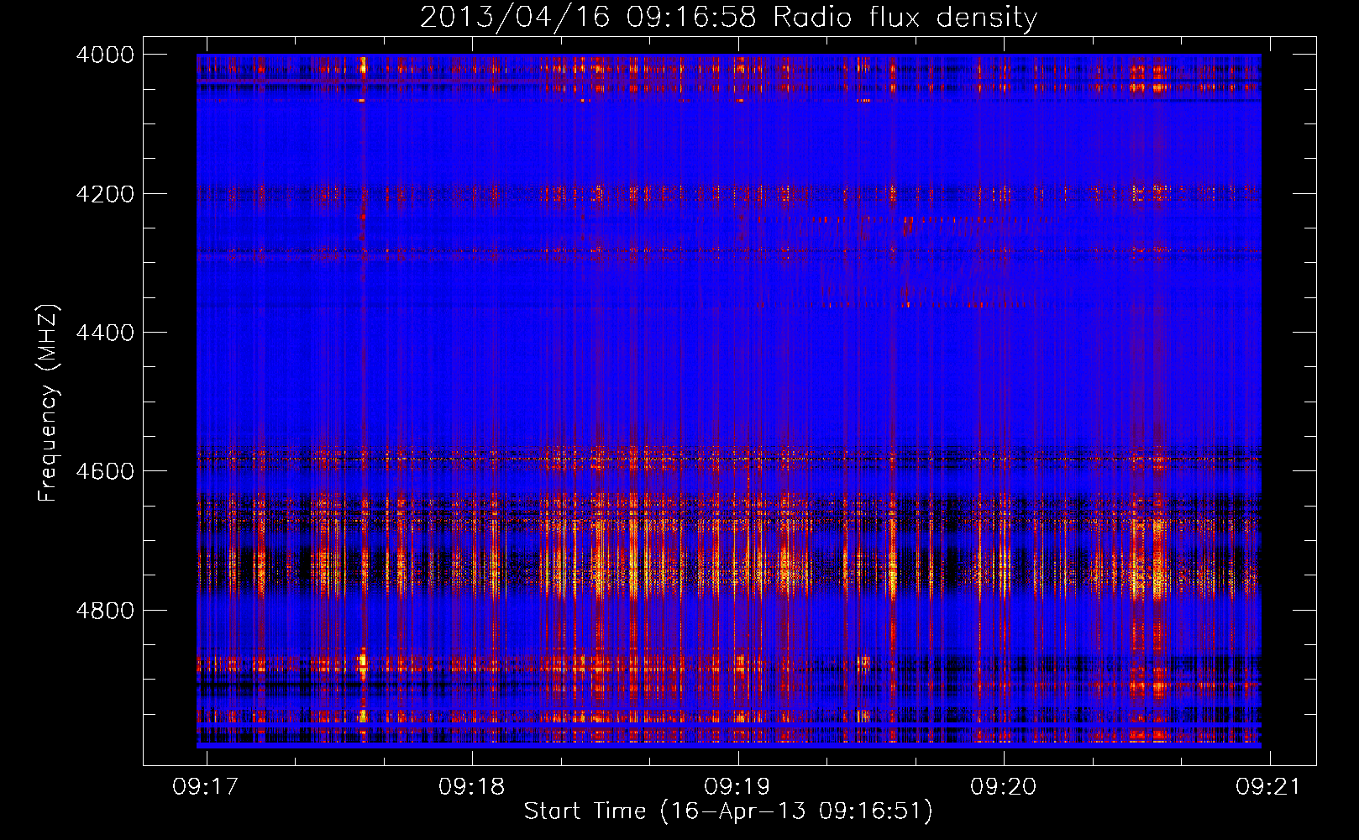Click the 4000 frequency axis label
1359x840 pixels.
[105, 55]
